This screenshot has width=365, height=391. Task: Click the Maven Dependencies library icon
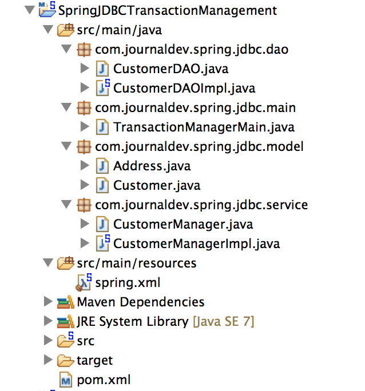point(66,302)
